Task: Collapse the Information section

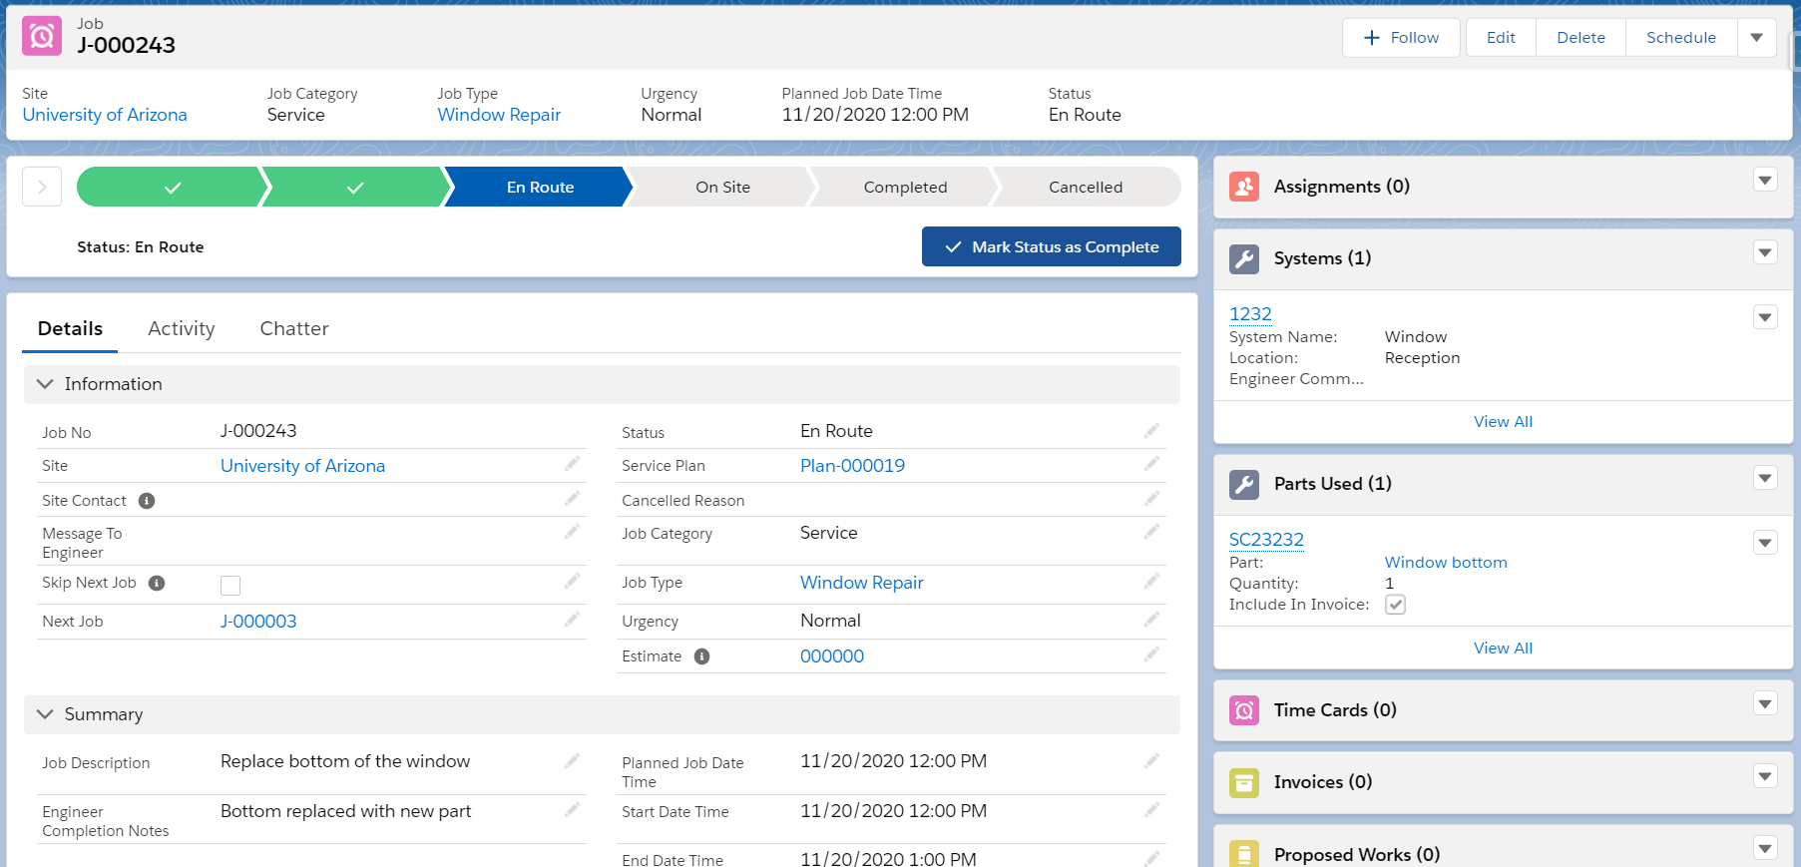Action: click(45, 384)
